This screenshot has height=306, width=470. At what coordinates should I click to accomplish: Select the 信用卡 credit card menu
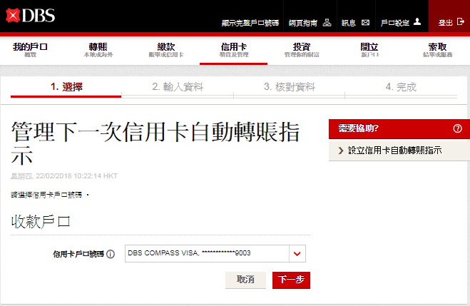(x=233, y=49)
